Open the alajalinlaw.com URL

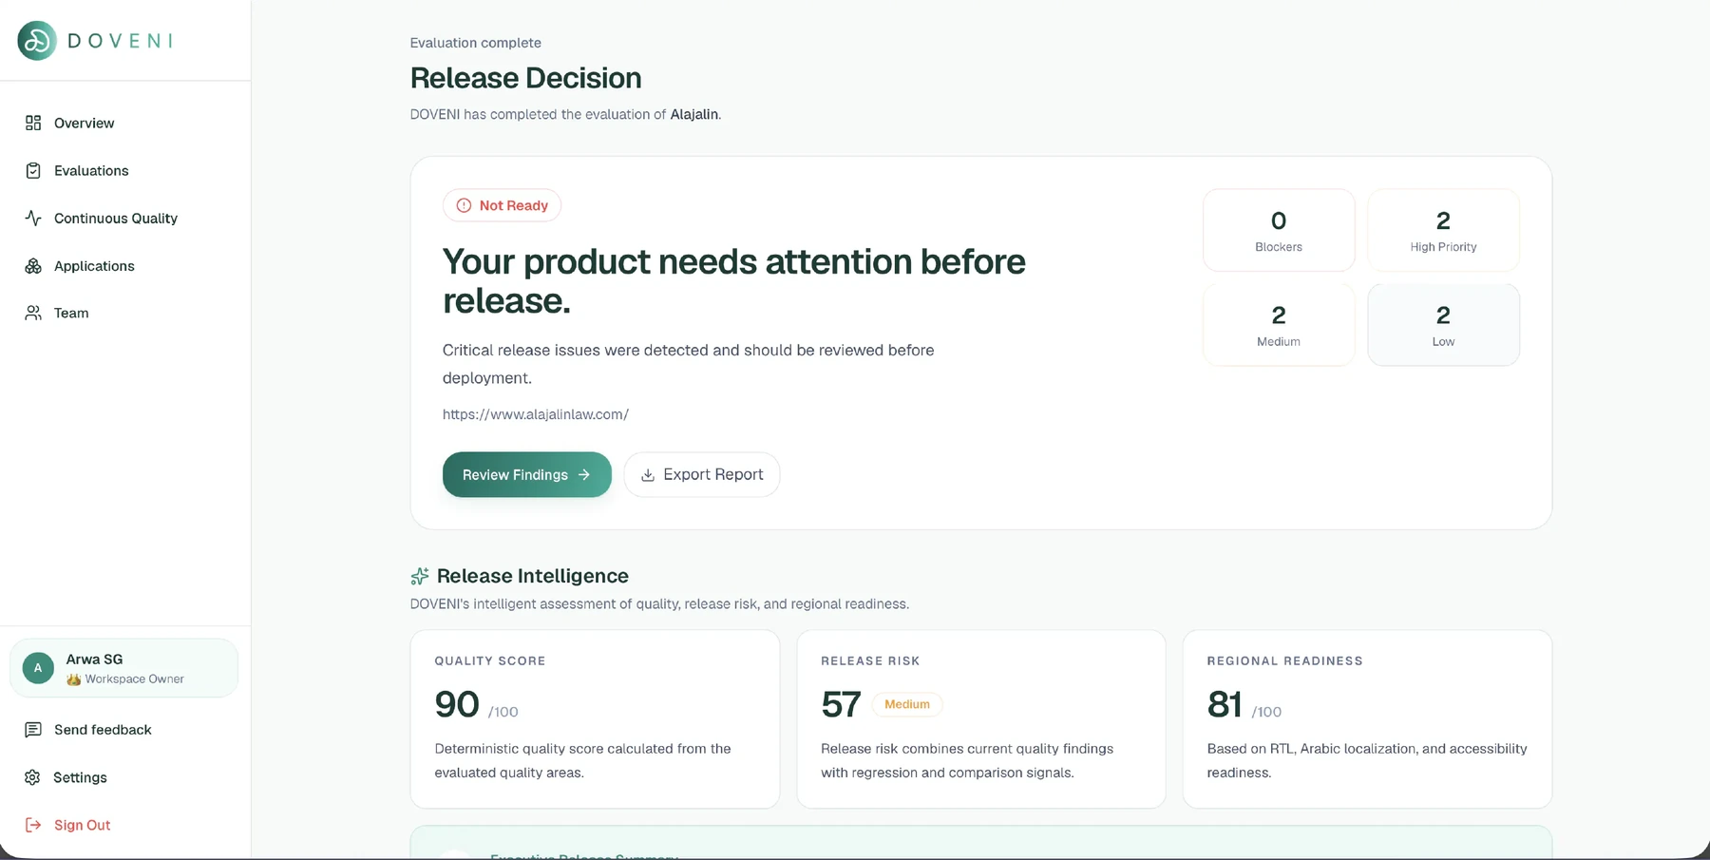click(x=536, y=414)
